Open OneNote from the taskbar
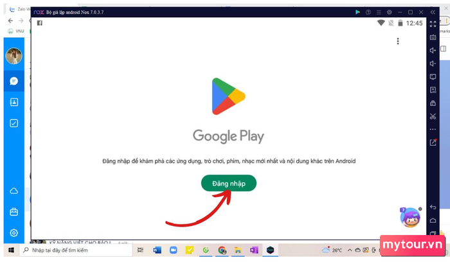This screenshot has width=450, height=262. click(x=254, y=250)
